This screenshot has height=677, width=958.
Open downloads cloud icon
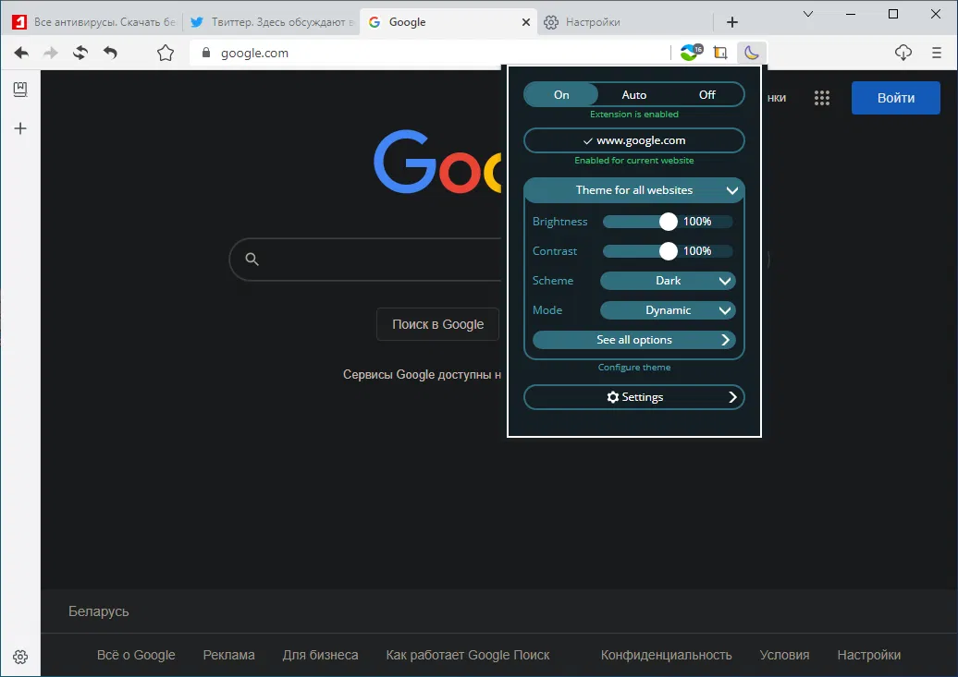(x=903, y=53)
